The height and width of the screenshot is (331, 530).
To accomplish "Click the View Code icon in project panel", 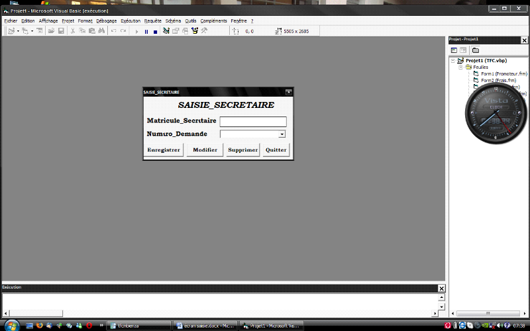I will [454, 50].
